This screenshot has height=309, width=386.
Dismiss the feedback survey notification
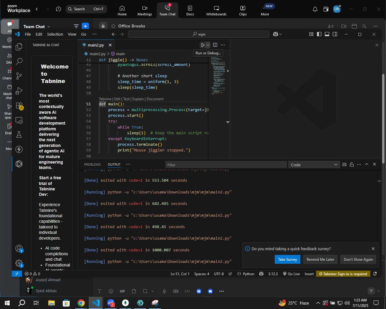pos(373,249)
